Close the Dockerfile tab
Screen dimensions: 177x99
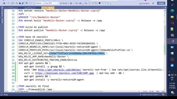tap(53, 8)
